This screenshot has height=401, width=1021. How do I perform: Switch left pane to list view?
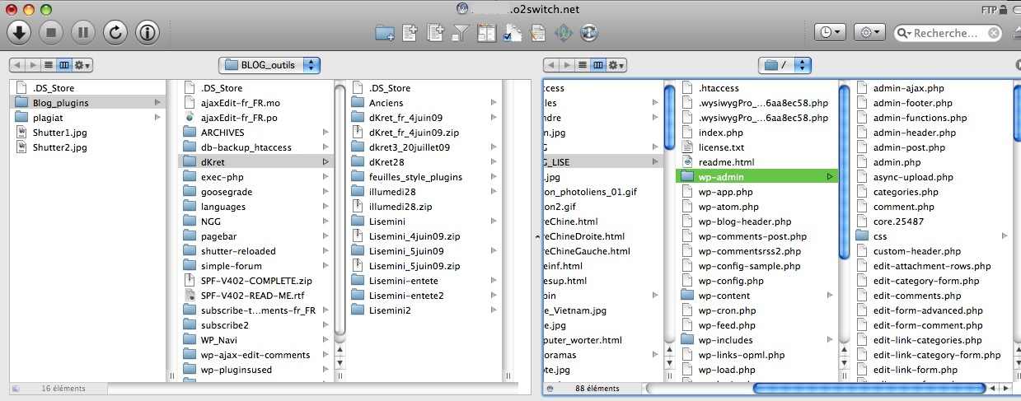coord(48,65)
